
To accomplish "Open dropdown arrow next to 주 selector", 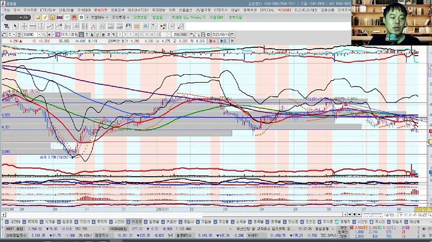I will 14,34.
